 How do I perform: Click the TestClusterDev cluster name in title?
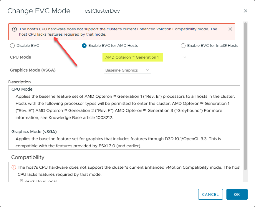(101, 11)
